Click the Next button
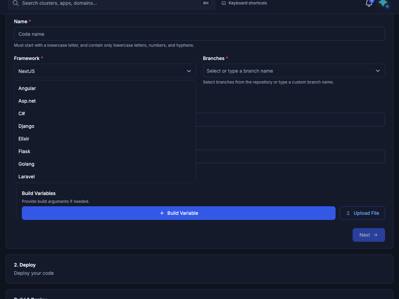 (x=368, y=235)
